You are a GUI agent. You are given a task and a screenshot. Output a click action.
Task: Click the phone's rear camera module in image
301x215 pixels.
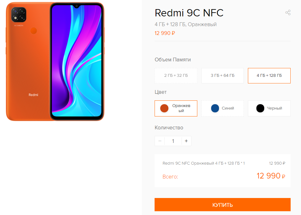click(19, 15)
